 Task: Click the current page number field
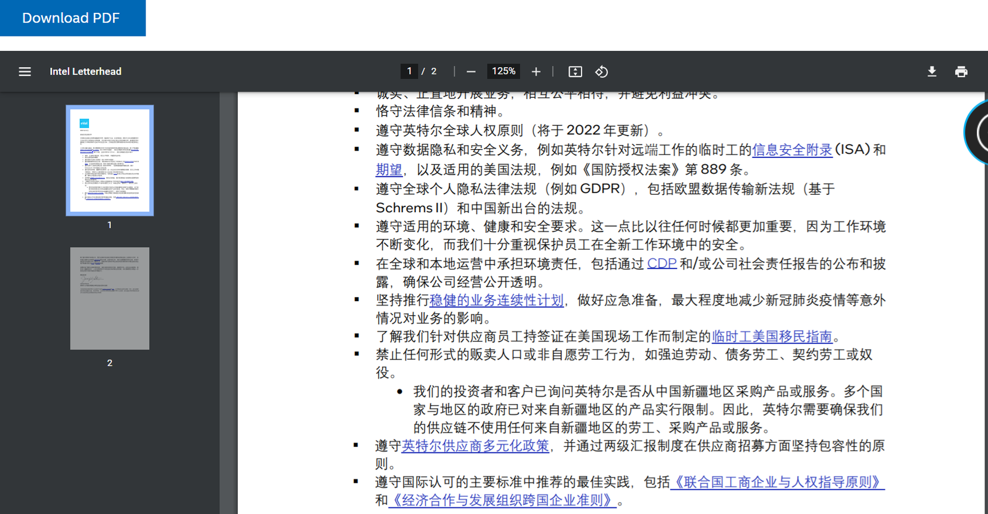pyautogui.click(x=409, y=71)
